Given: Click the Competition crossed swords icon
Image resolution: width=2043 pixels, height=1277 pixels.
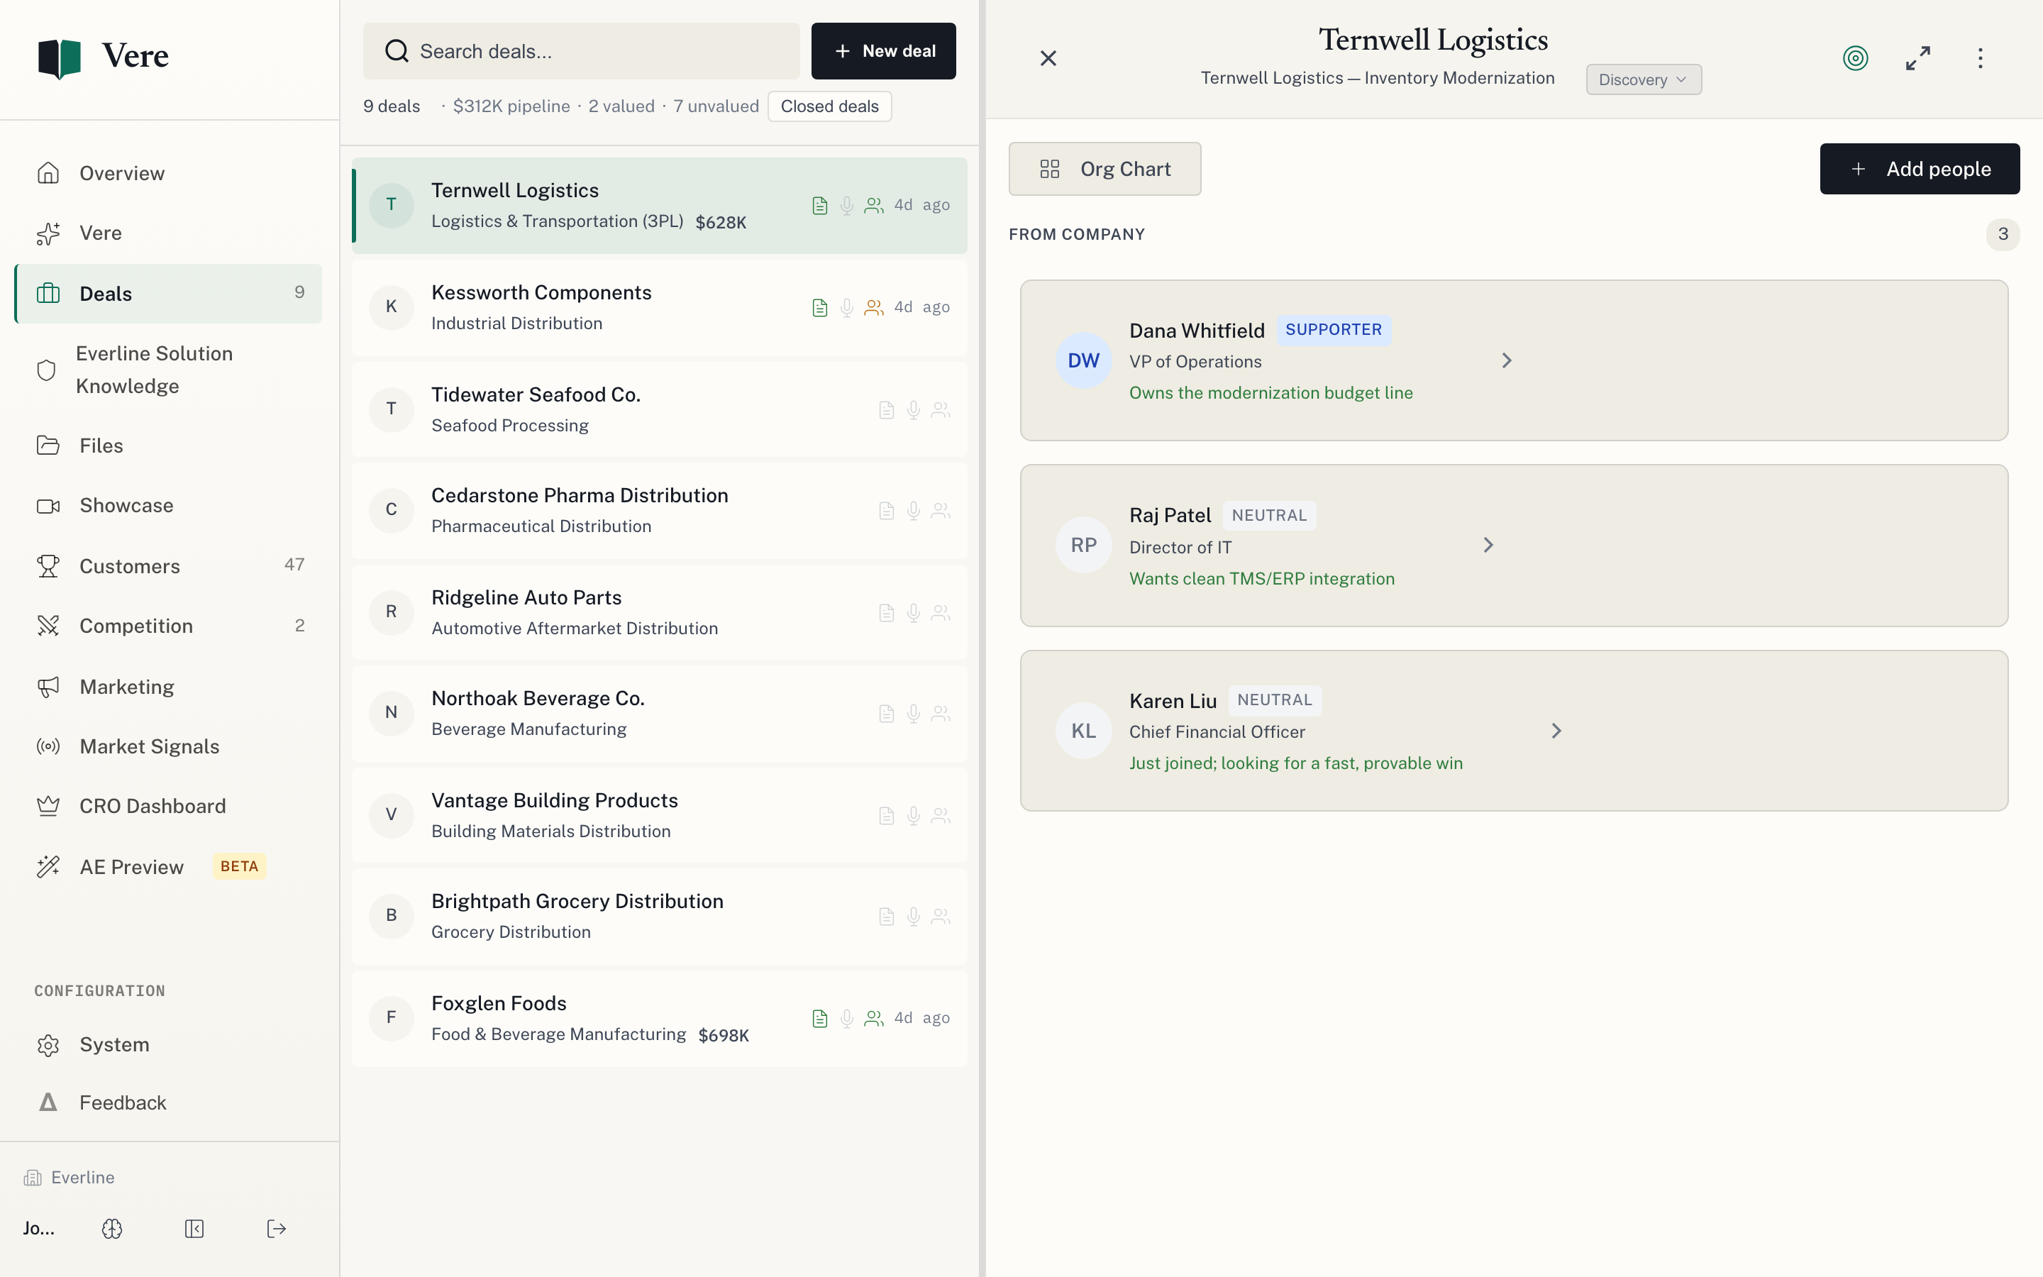Looking at the screenshot, I should point(48,626).
